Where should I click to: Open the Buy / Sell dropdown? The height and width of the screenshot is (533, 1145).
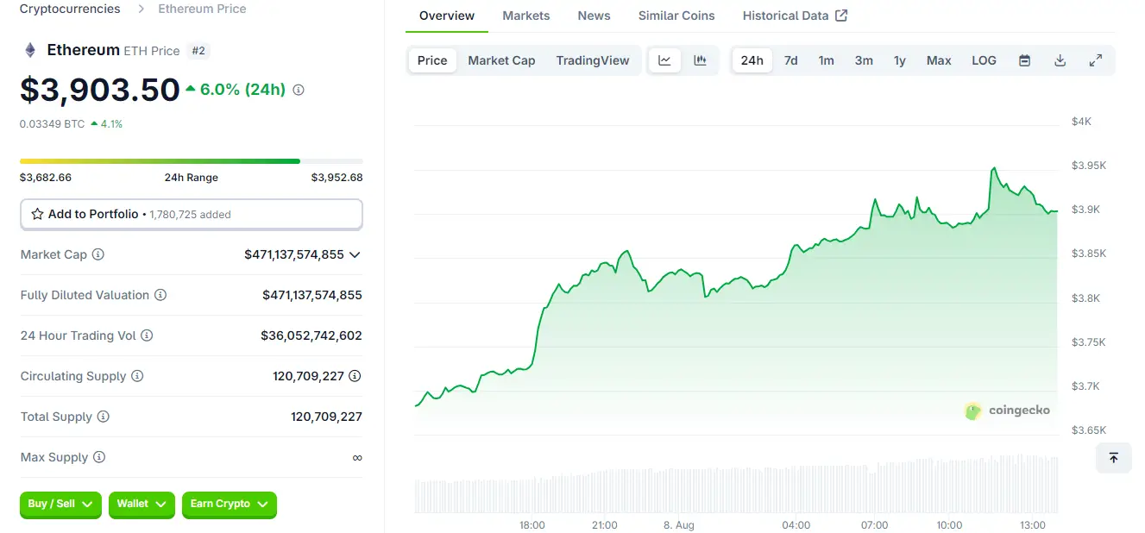click(60, 505)
